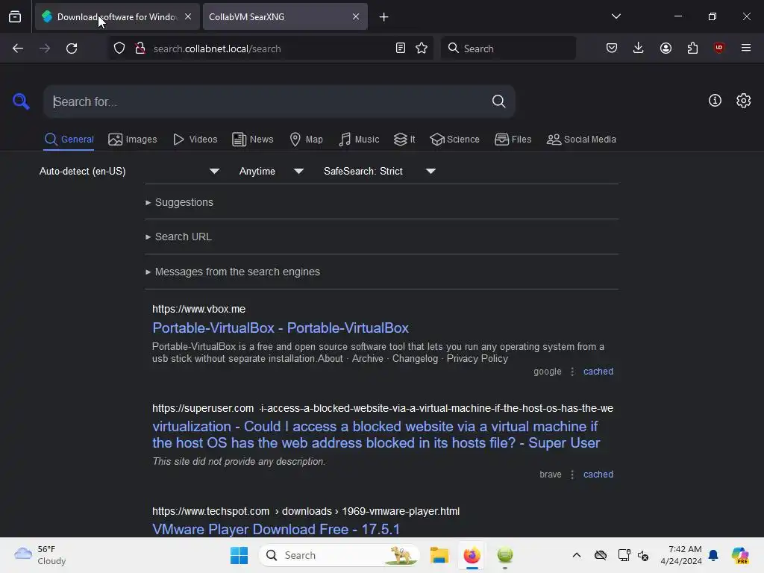The height and width of the screenshot is (573, 764).
Task: Open the notification bell
Action: tap(713, 555)
